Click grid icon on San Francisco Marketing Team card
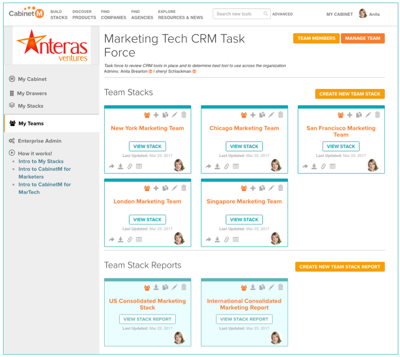Screen dimensions: 400x357 [x=333, y=167]
